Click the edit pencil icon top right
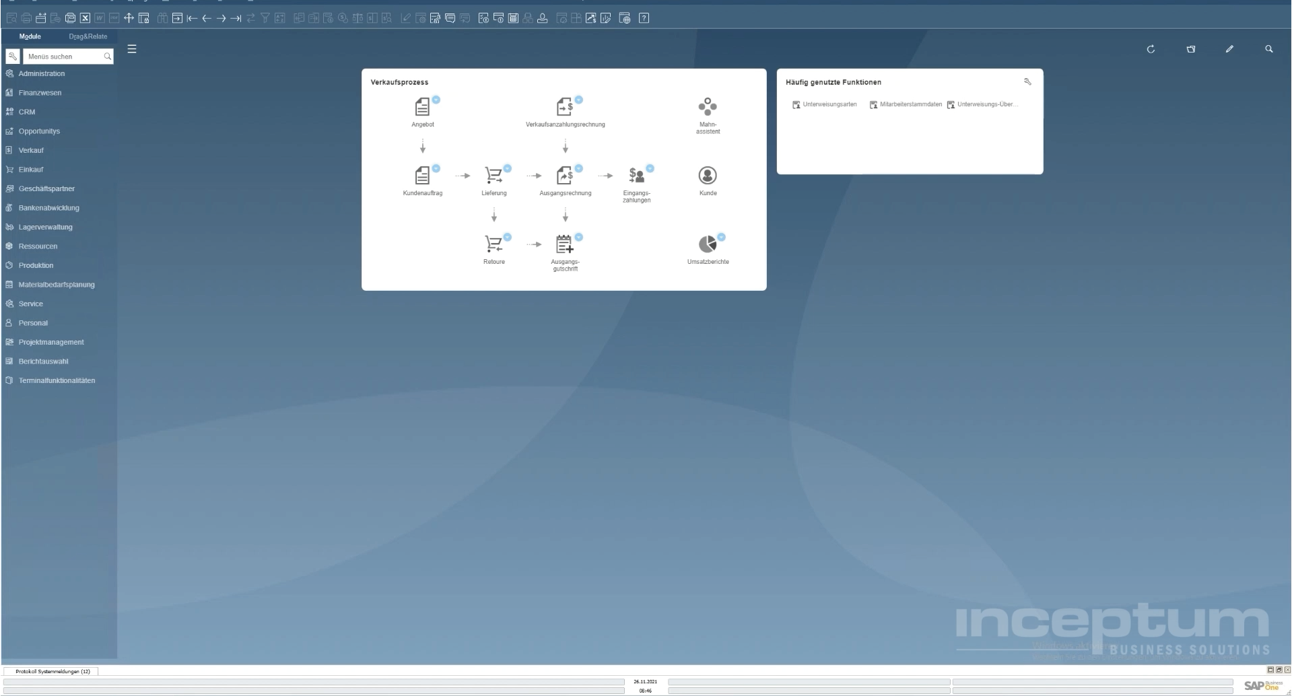Screen dimensions: 1292x696 tap(1229, 49)
